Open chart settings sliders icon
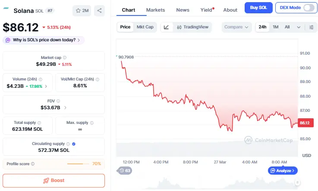This screenshot has width=318, height=191. pos(312,27)
